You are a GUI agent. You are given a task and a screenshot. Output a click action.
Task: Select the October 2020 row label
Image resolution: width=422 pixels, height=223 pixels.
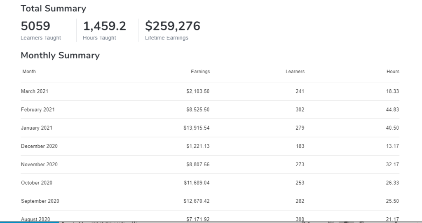tap(37, 183)
